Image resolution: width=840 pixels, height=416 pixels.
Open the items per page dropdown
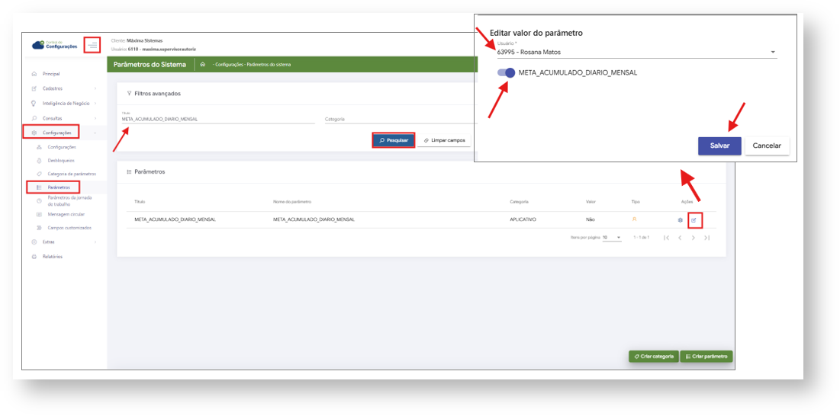612,237
